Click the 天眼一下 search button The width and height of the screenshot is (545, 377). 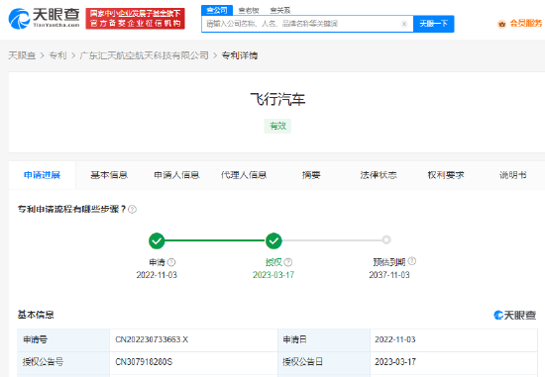tap(433, 24)
